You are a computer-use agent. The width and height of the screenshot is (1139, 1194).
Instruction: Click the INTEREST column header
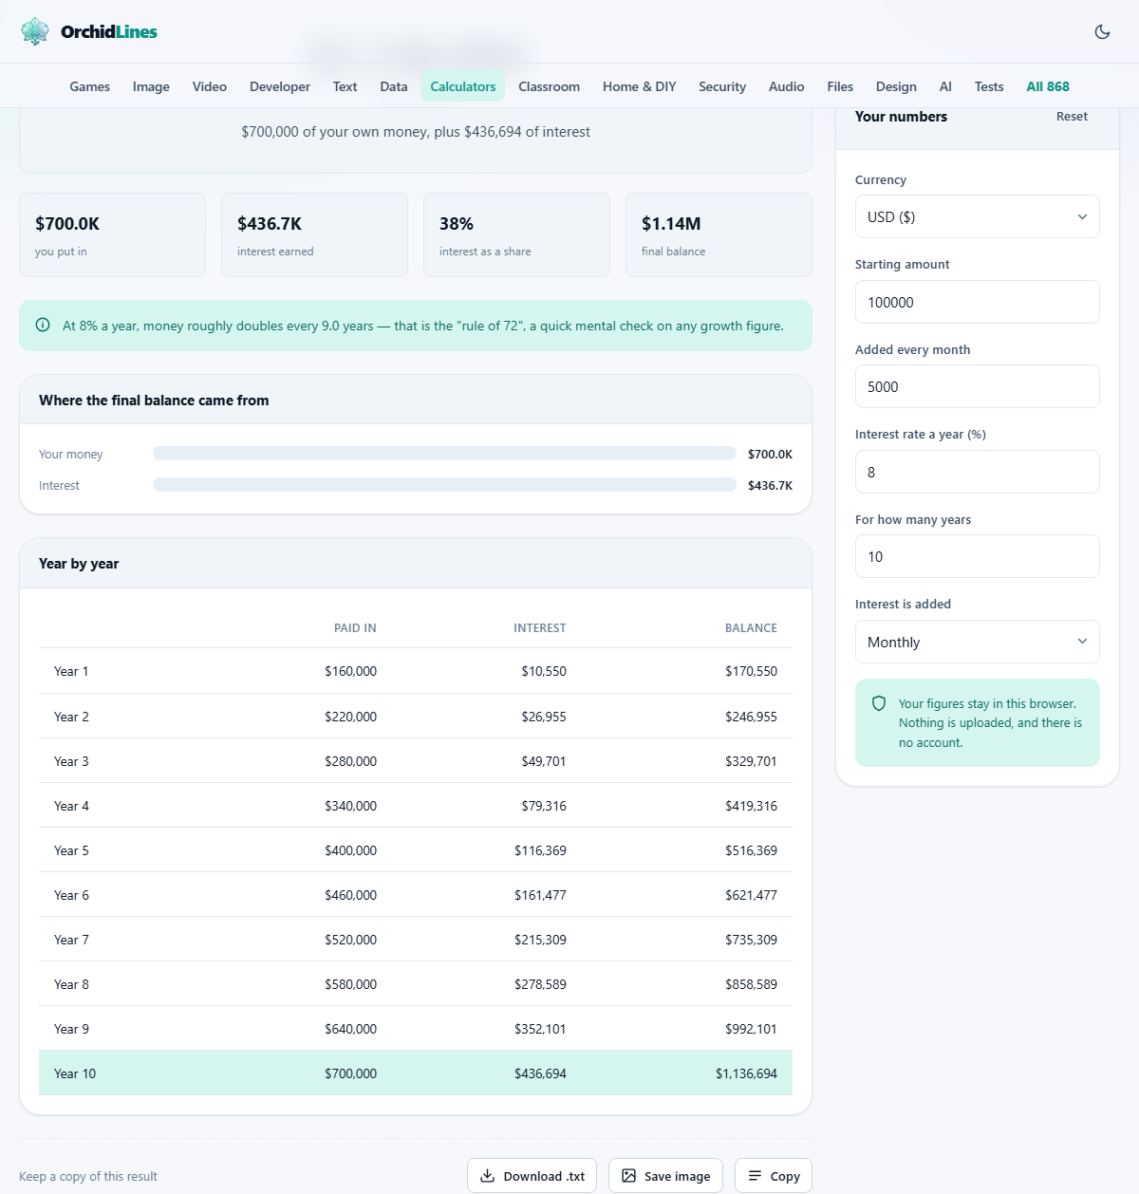click(540, 628)
